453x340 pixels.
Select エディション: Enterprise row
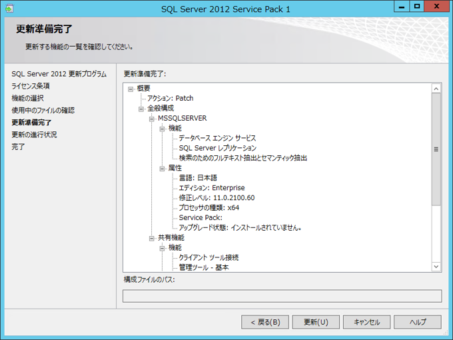tap(212, 188)
